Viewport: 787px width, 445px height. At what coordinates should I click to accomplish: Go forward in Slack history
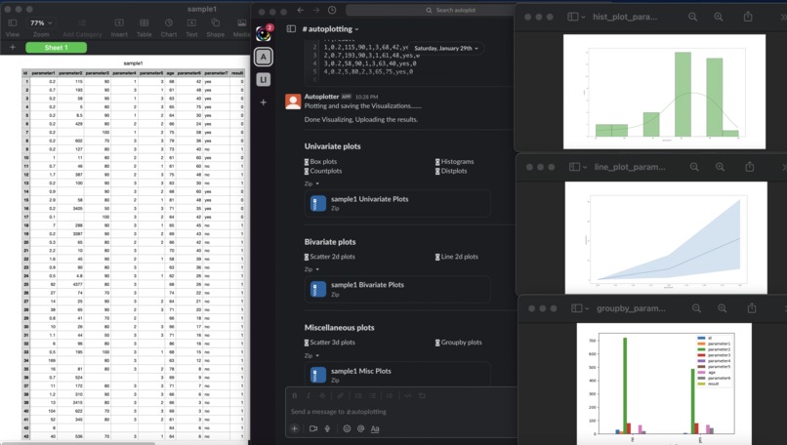316,10
